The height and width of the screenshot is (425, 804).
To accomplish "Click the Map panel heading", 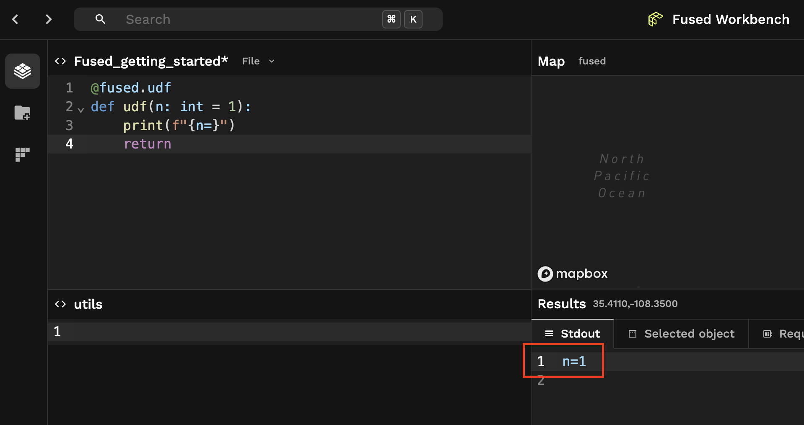I will [x=551, y=61].
